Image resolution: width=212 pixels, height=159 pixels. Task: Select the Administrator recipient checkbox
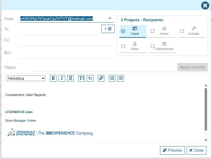[153, 46]
